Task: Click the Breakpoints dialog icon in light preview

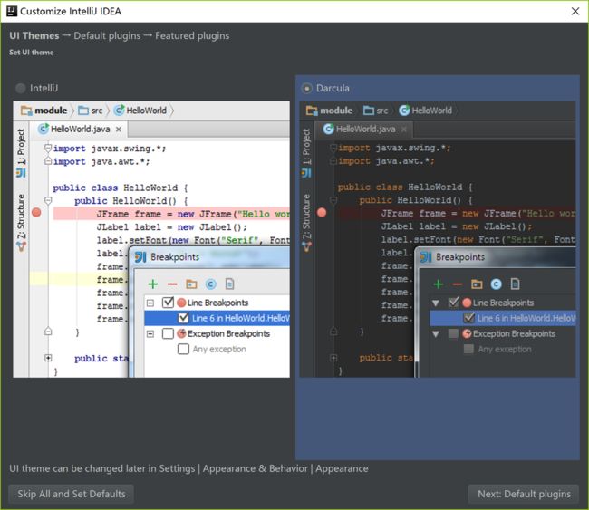Action: pyautogui.click(x=140, y=257)
